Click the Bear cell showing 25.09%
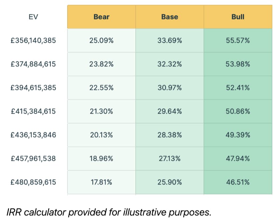Image resolution: width=278 pixels, height=218 pixels. click(101, 40)
